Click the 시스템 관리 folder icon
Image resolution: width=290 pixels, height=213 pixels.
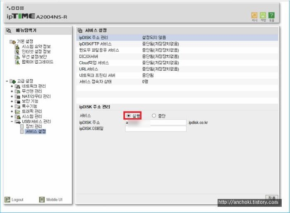(17, 117)
